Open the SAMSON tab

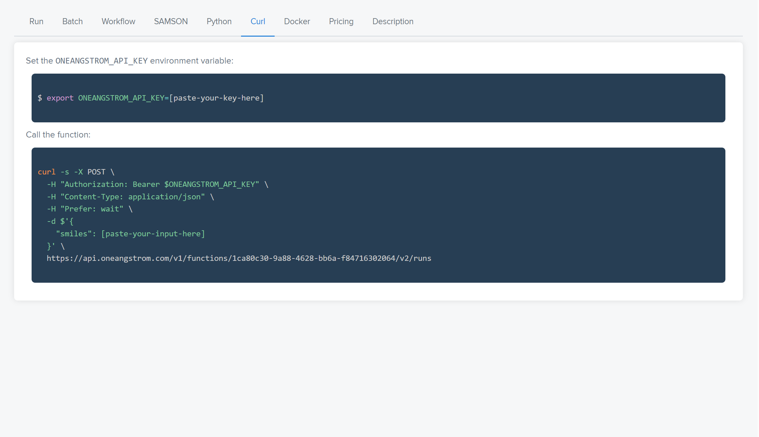[171, 22]
